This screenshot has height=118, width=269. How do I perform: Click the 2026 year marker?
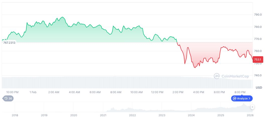(250, 115)
